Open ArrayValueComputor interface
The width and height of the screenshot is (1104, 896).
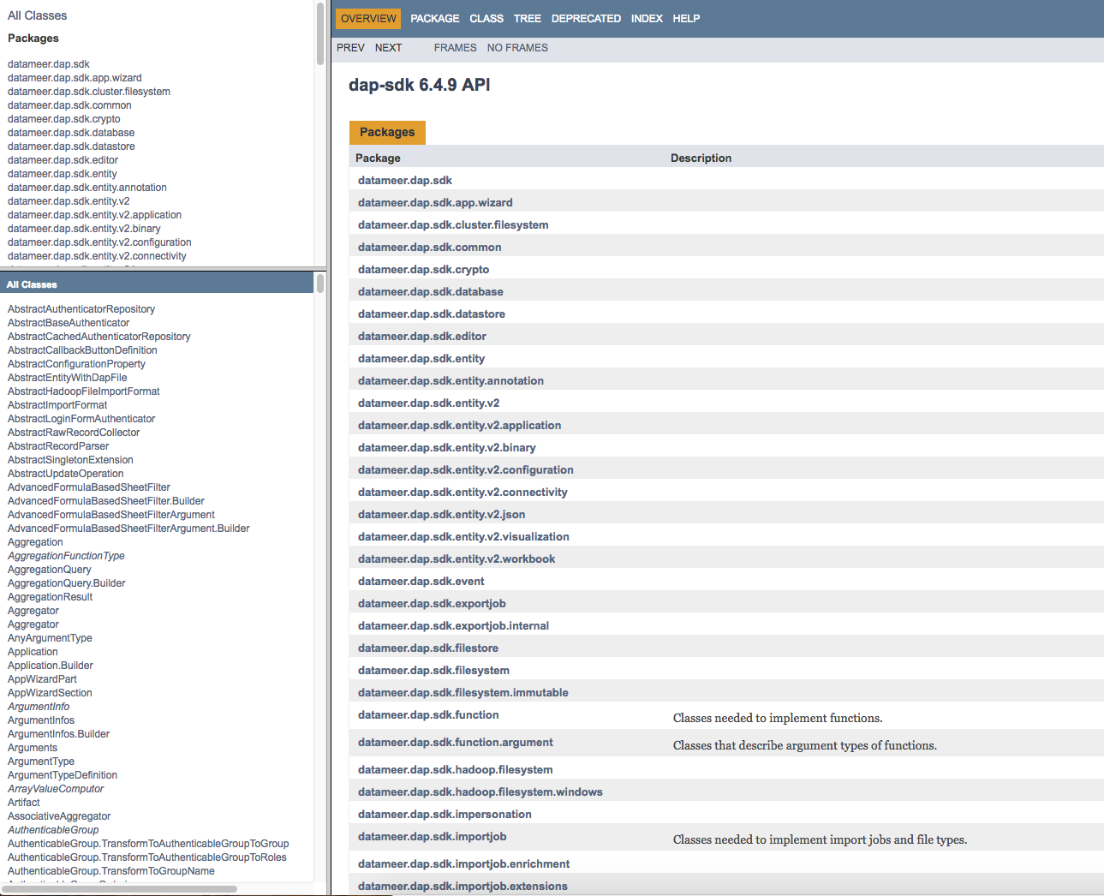56,789
